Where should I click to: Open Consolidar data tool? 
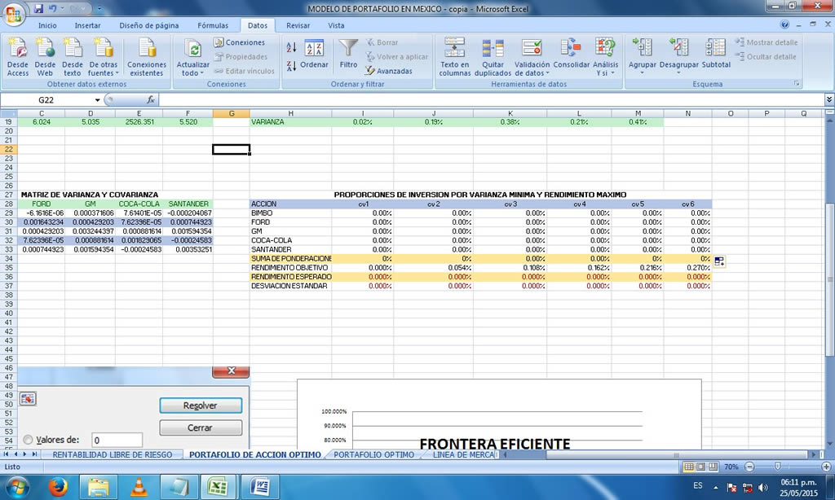point(571,55)
